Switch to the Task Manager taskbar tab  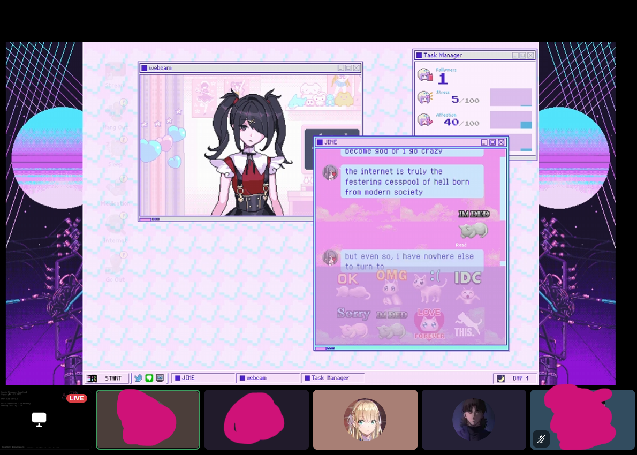[x=333, y=378]
